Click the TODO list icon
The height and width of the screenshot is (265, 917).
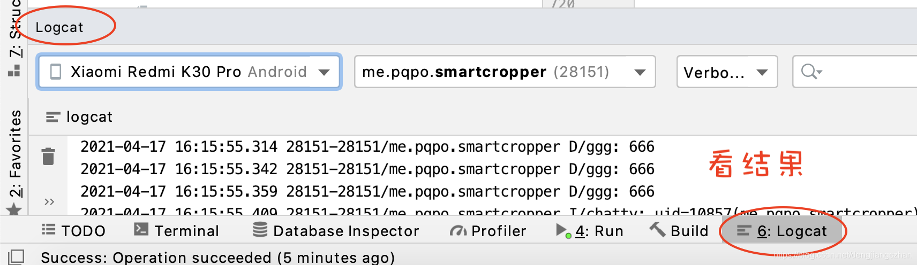pyautogui.click(x=48, y=230)
